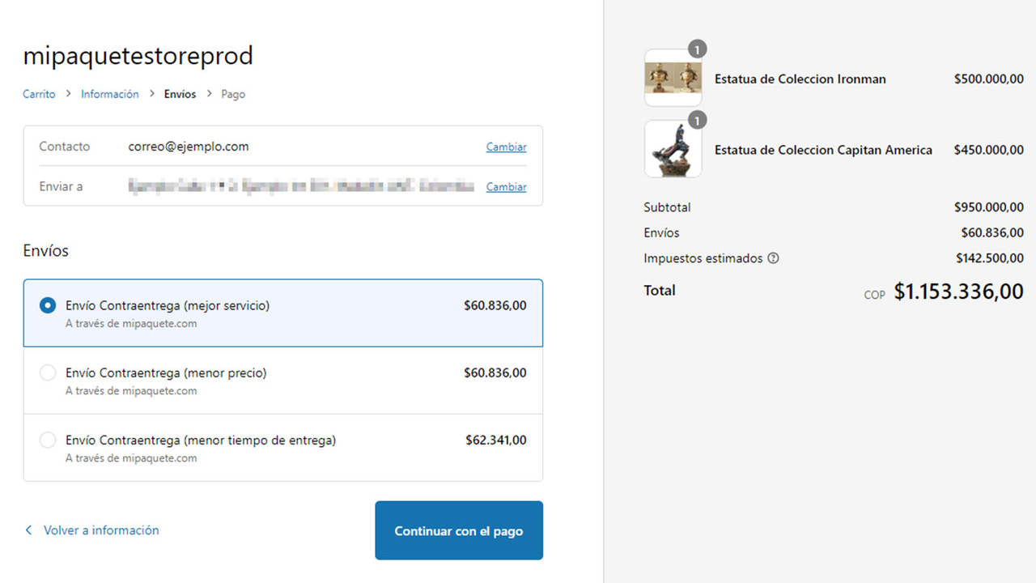
Task: Change the shipping address via Cambiar
Action: (506, 186)
